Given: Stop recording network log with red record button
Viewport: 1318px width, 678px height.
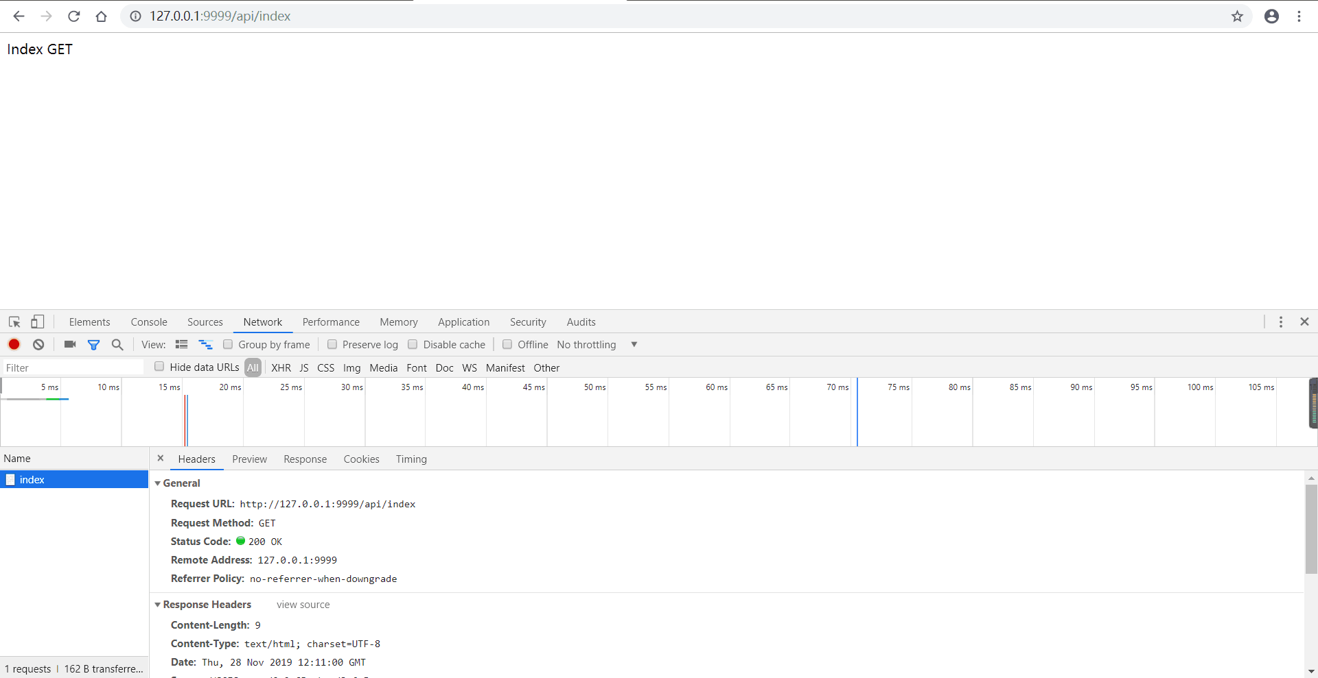Looking at the screenshot, I should click(14, 344).
